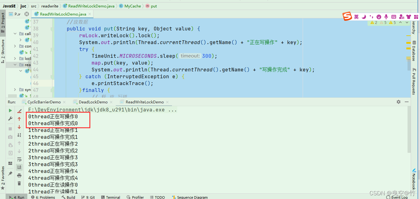This screenshot has height=199, width=420.
Task: Toggle the 1: Project tool window
Action: [x=3, y=22]
